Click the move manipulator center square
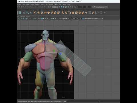 54,60
